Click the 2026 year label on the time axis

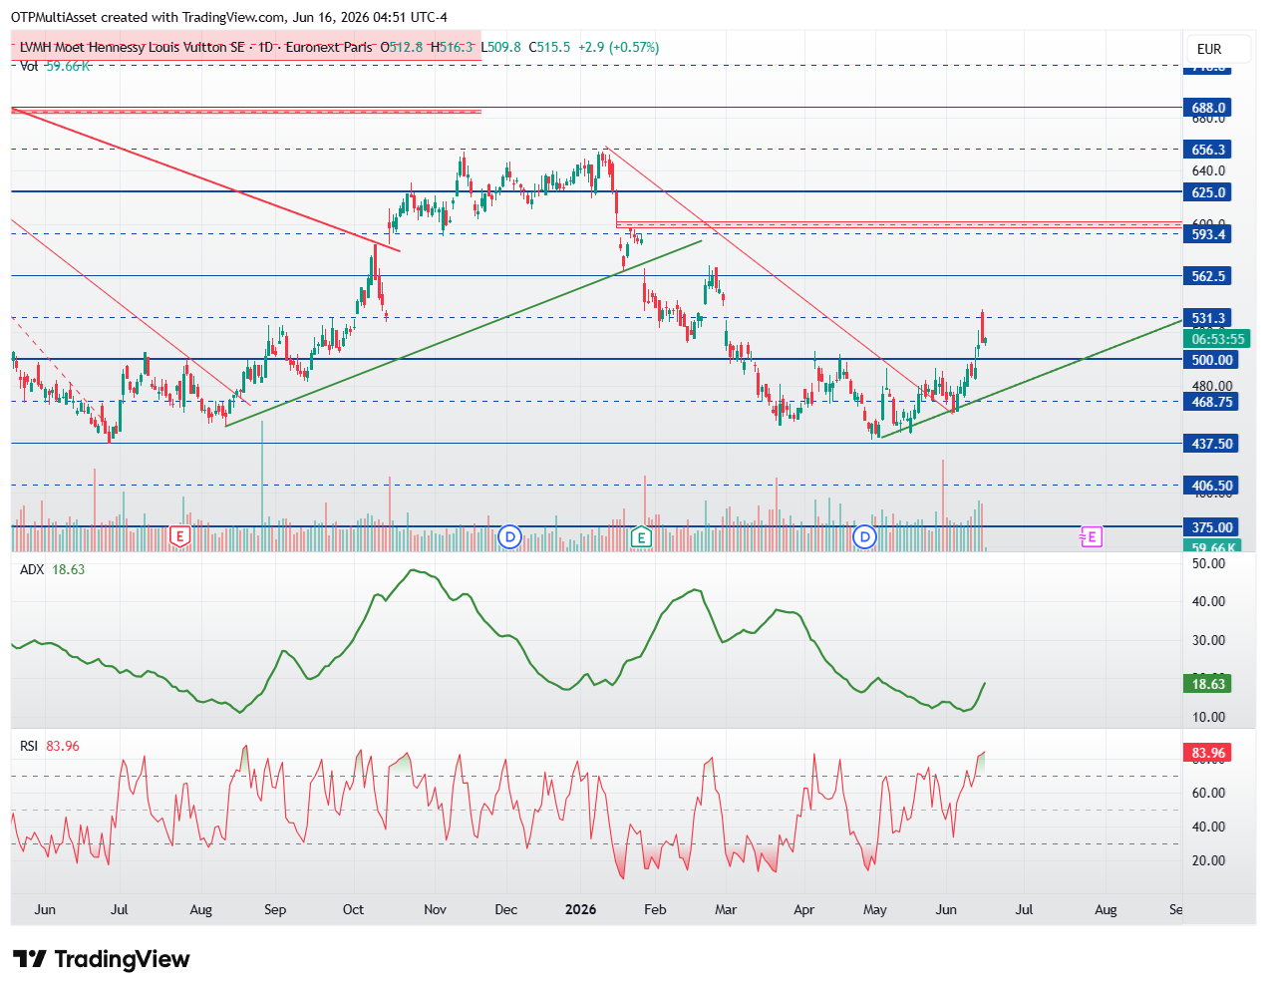tap(580, 909)
